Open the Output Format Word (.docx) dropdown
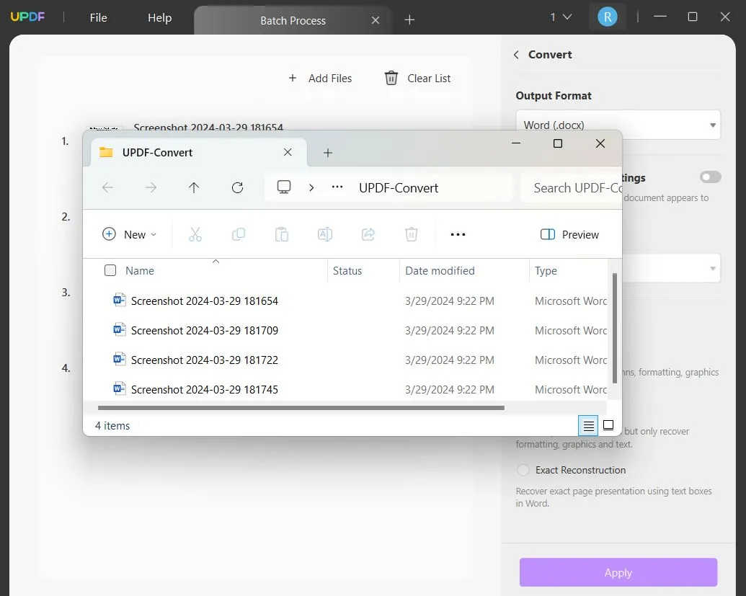The width and height of the screenshot is (746, 596). 618,125
